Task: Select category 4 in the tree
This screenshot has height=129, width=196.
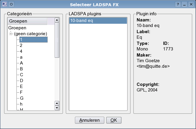Action: (x=21, y=51)
